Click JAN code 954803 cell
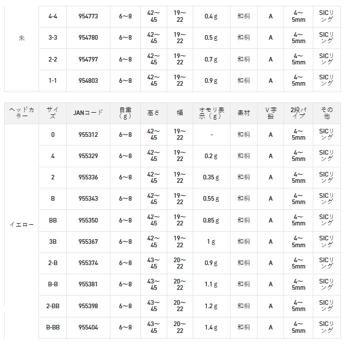The width and height of the screenshot is (345, 345). (x=88, y=81)
